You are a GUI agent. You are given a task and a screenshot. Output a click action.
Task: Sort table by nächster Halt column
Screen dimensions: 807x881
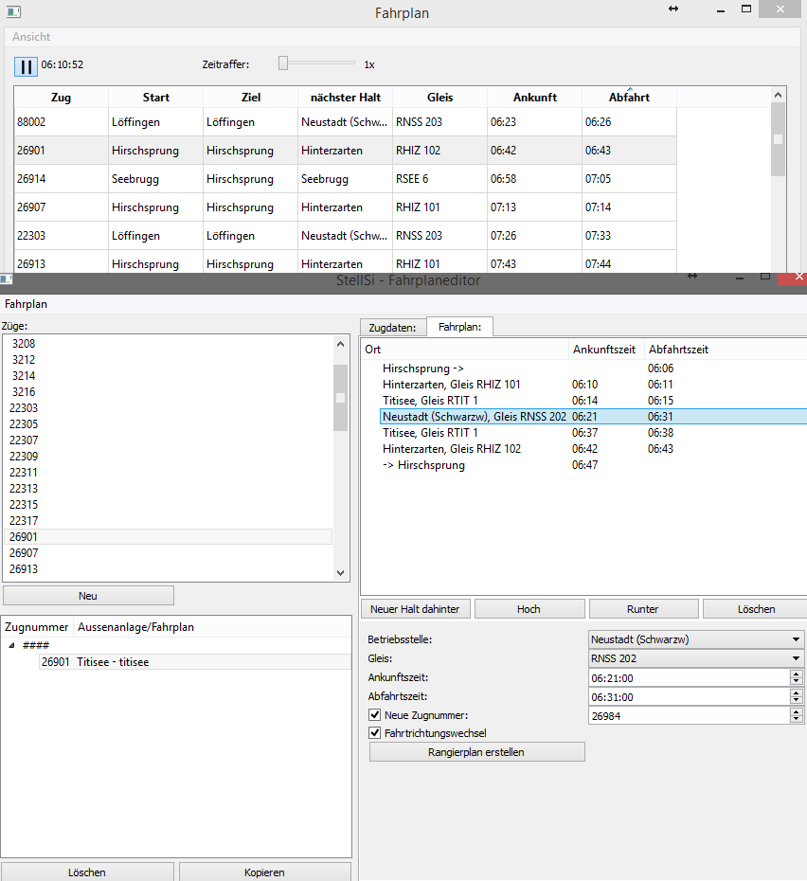tap(345, 98)
